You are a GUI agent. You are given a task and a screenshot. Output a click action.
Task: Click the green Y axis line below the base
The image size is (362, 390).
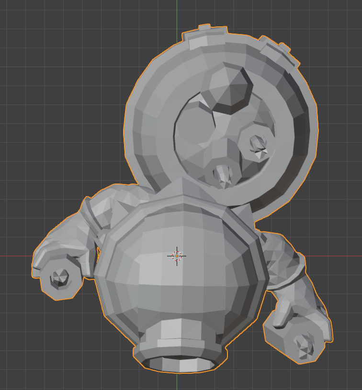[177, 382]
